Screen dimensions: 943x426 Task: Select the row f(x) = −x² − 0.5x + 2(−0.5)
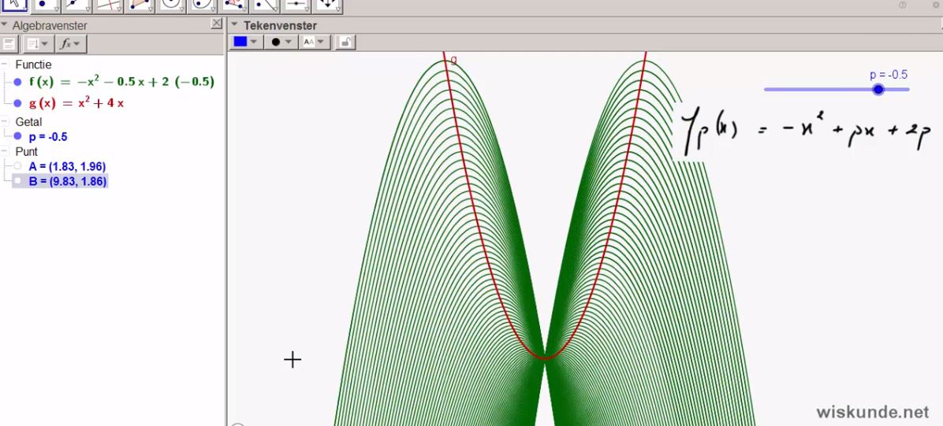pos(121,83)
